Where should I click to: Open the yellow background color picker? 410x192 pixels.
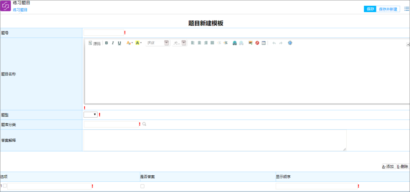[138, 43]
